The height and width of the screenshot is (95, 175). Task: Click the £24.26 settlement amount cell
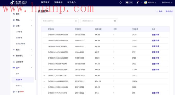98,81
